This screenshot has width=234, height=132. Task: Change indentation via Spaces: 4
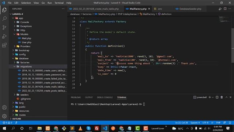point(195,122)
